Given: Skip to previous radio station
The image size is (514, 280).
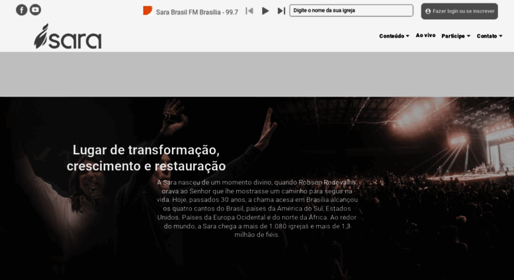Looking at the screenshot, I should coord(249,11).
